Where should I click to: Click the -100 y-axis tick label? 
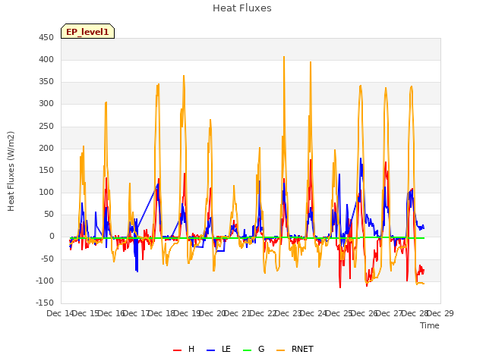[x=45, y=281]
